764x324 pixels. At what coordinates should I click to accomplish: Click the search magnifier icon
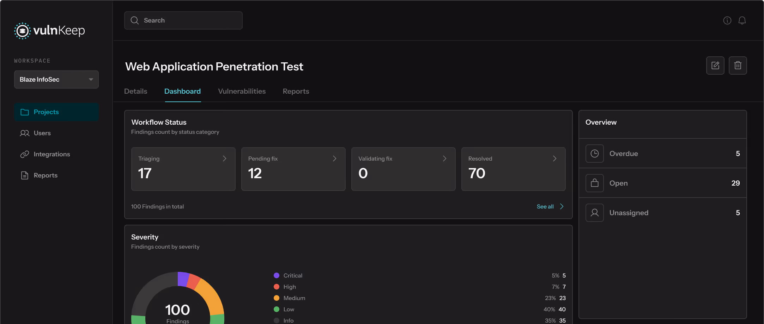point(135,20)
